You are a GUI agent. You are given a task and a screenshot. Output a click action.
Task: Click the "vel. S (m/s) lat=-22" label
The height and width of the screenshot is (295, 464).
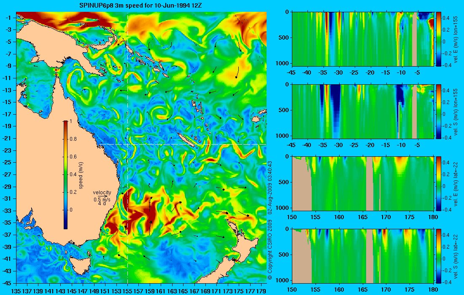(456, 256)
